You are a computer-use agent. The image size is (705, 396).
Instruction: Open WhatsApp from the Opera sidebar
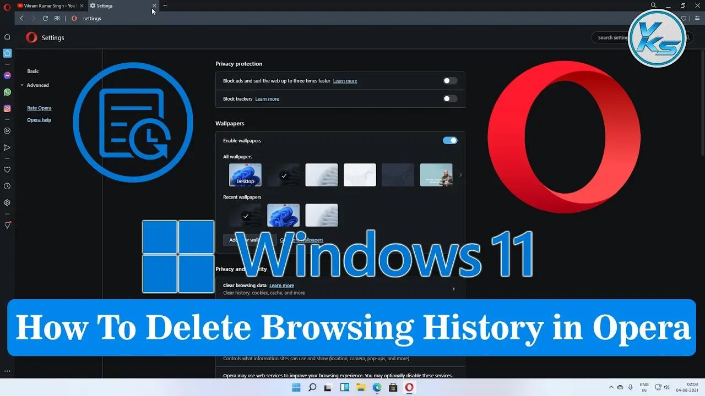point(7,92)
